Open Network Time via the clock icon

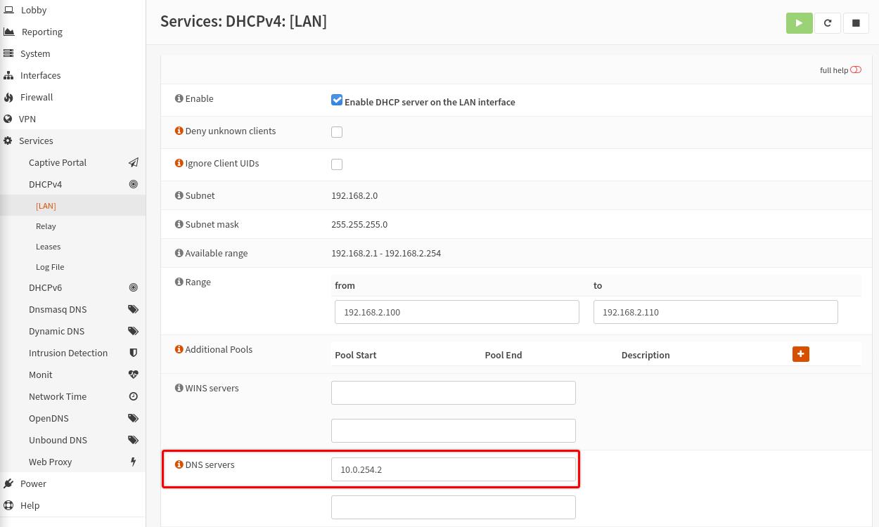click(134, 396)
